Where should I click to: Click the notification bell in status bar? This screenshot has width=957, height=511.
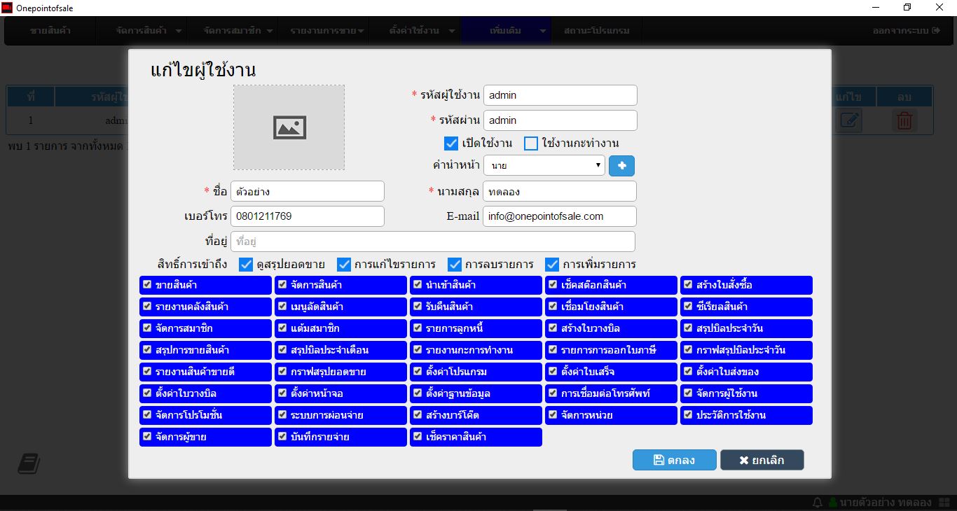(817, 503)
